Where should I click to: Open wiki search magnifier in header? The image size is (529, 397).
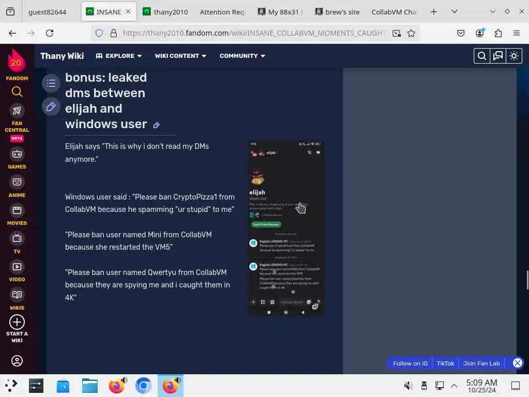click(482, 56)
